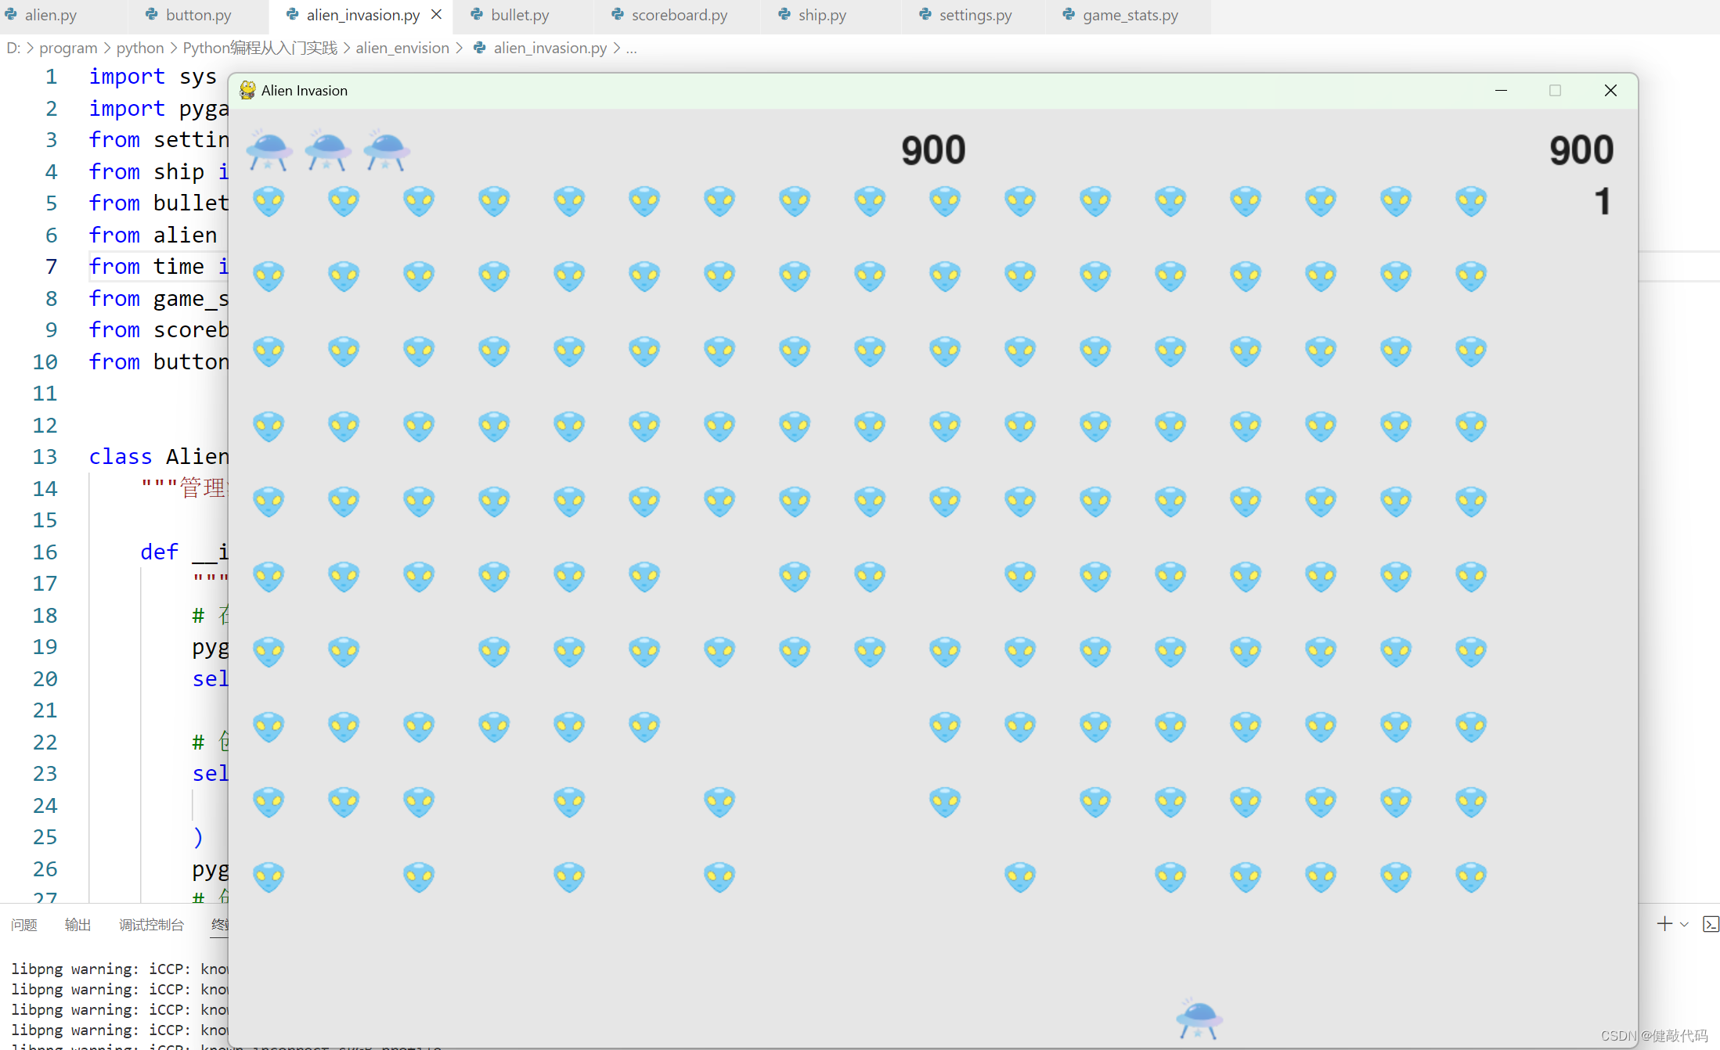Image resolution: width=1720 pixels, height=1050 pixels.
Task: Click the program breadcrumb link
Action: click(x=68, y=48)
